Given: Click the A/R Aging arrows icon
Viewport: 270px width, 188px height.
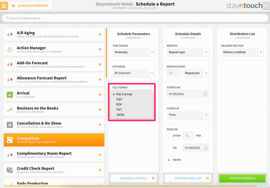Looking at the screenshot, I should tap(10, 34).
